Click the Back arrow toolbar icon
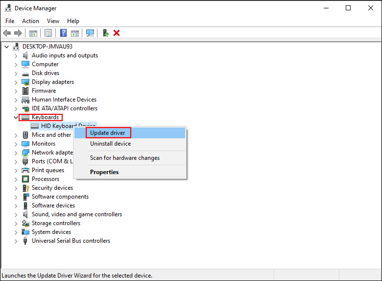382x281 pixels. pos(7,33)
